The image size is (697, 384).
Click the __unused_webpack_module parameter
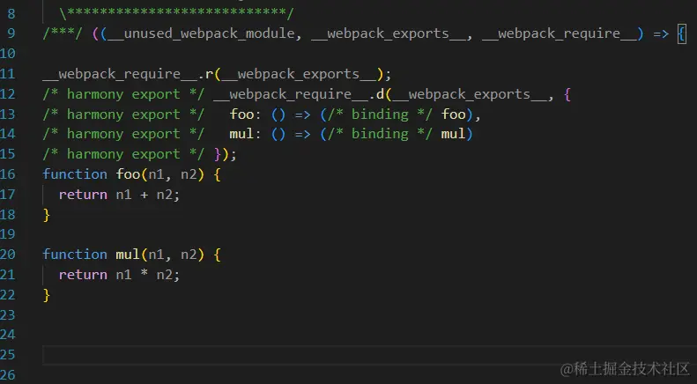point(201,33)
